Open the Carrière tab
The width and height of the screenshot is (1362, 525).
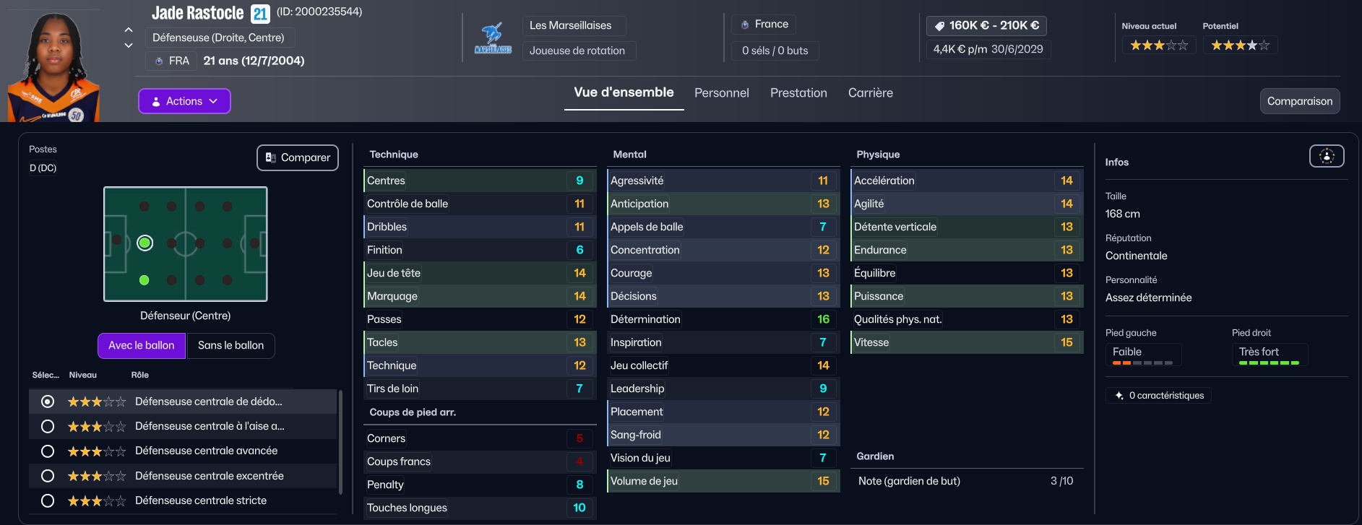point(870,93)
